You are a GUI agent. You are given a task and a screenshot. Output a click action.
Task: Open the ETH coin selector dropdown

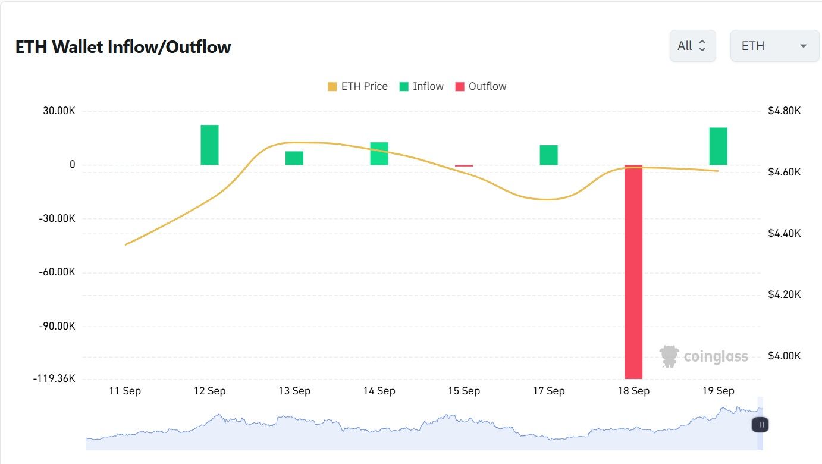click(x=774, y=45)
